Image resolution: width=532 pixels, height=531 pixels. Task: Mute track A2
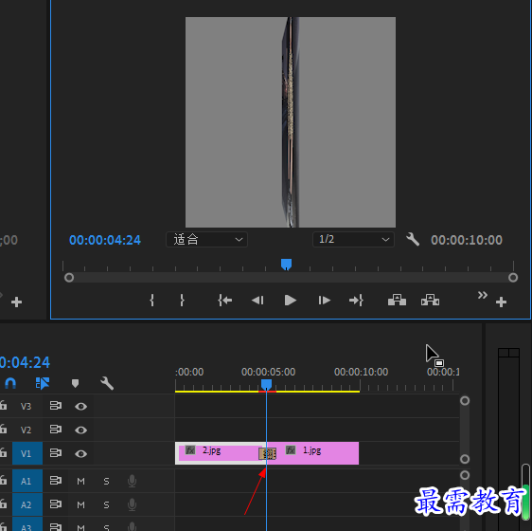pos(80,504)
